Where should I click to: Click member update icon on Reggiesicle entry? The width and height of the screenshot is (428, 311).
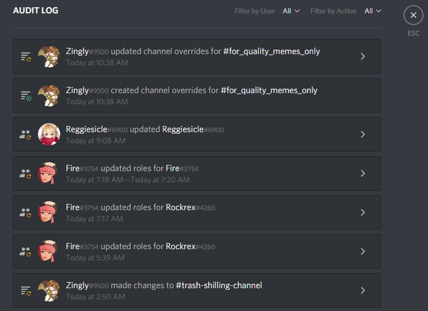pyautogui.click(x=25, y=135)
